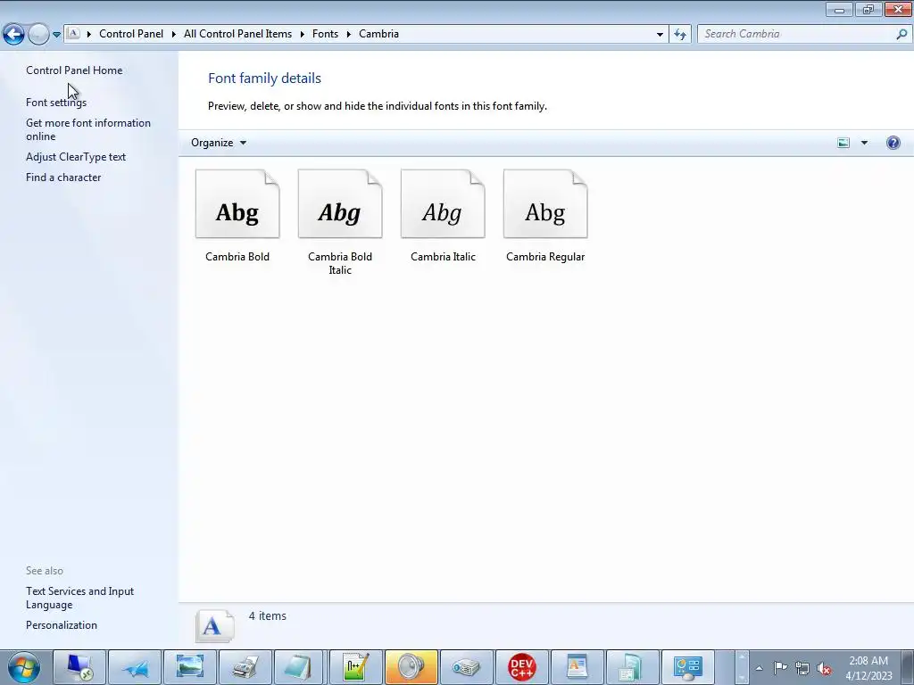The height and width of the screenshot is (685, 914).
Task: Change view with the views icon
Action: pos(843,143)
